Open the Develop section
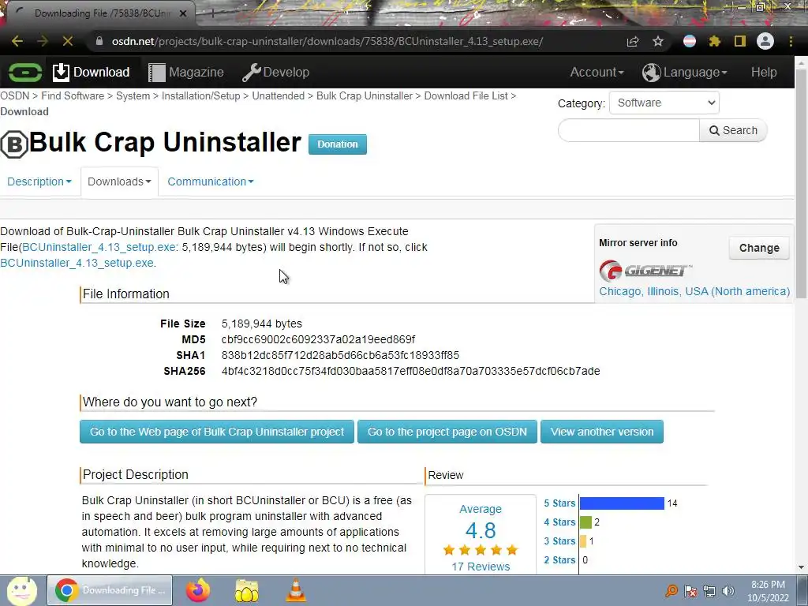 click(275, 72)
